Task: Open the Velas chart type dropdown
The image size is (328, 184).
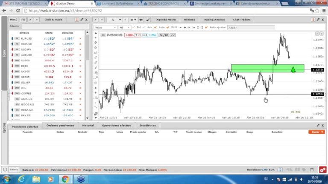Action: click(106, 27)
